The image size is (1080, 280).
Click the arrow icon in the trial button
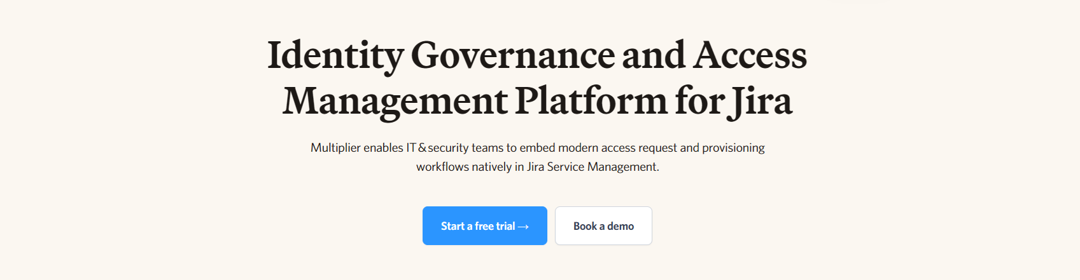click(x=523, y=227)
